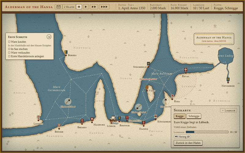Select Königsberg port shield
The image size is (245, 153).
coord(156,116)
